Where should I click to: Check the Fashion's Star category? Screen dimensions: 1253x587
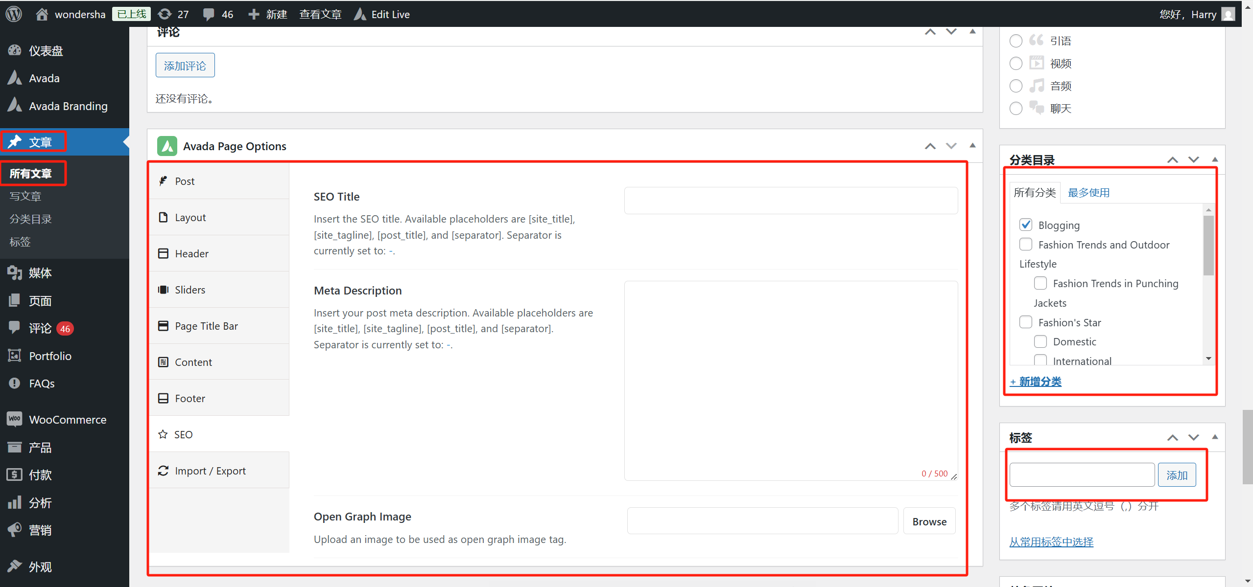pos(1026,321)
